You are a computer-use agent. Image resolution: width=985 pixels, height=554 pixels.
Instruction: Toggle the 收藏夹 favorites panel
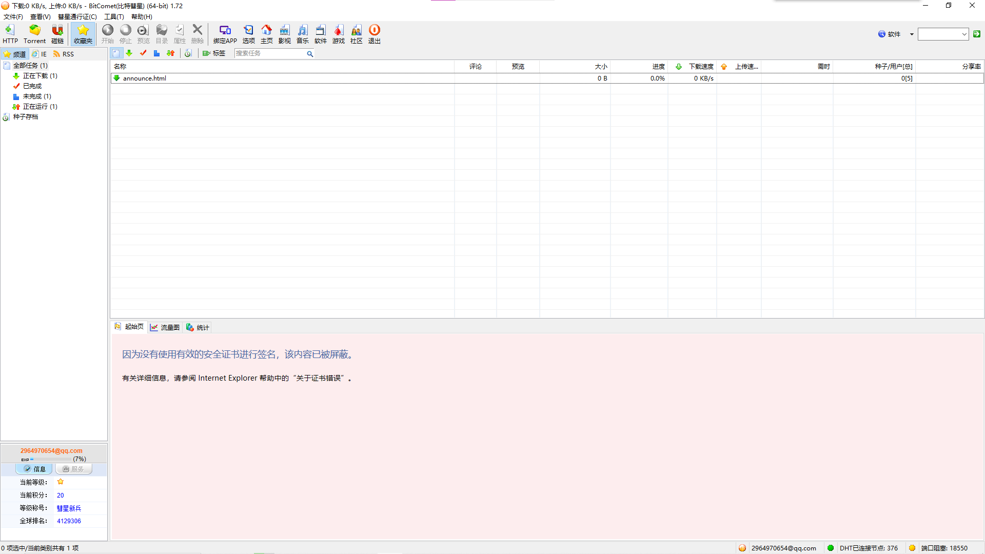tap(83, 34)
